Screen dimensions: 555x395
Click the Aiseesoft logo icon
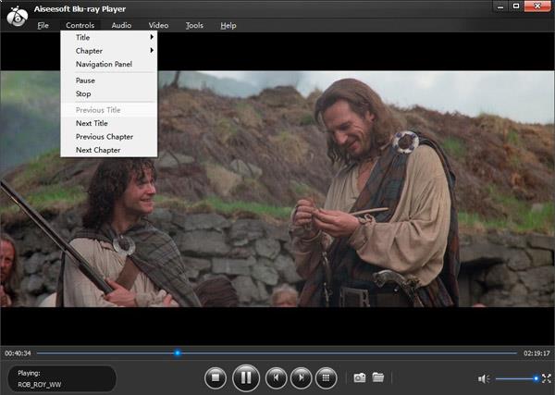pos(17,17)
